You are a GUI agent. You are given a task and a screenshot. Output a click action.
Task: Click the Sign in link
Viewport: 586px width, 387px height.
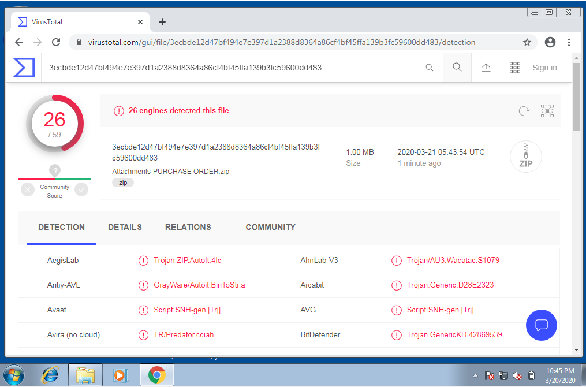click(x=544, y=68)
